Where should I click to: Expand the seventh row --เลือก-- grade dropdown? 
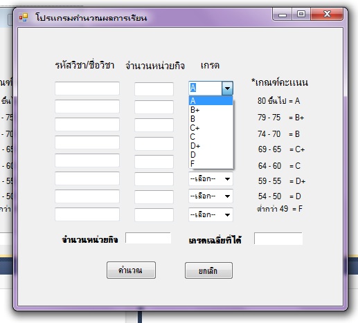point(211,196)
